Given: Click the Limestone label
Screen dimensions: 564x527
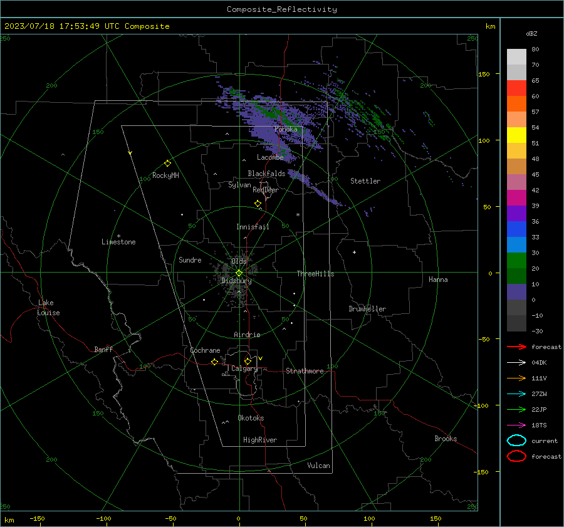Looking at the screenshot, I should [x=118, y=242].
